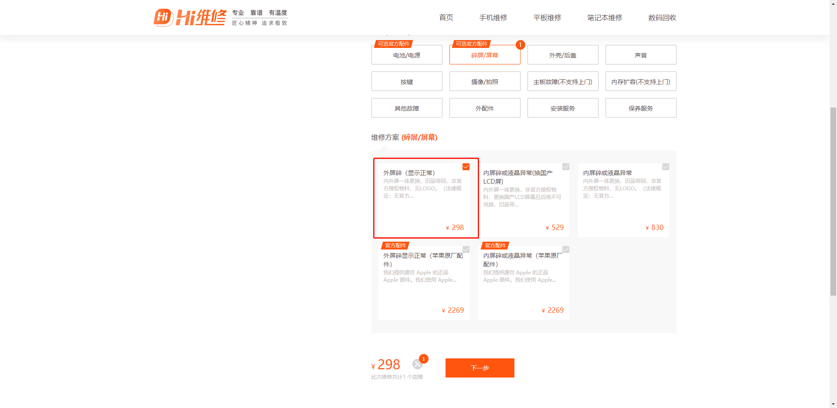
Task: Pick the 保养服务 option
Action: [x=641, y=108]
